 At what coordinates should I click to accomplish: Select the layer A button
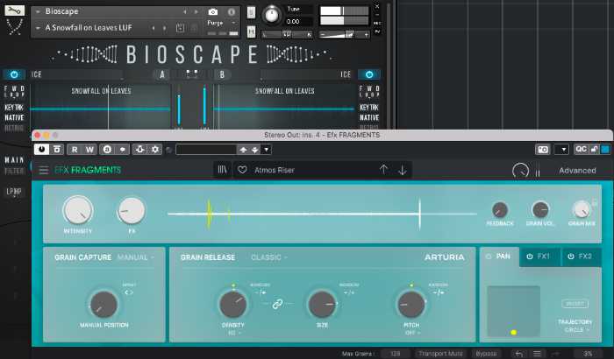tap(162, 74)
